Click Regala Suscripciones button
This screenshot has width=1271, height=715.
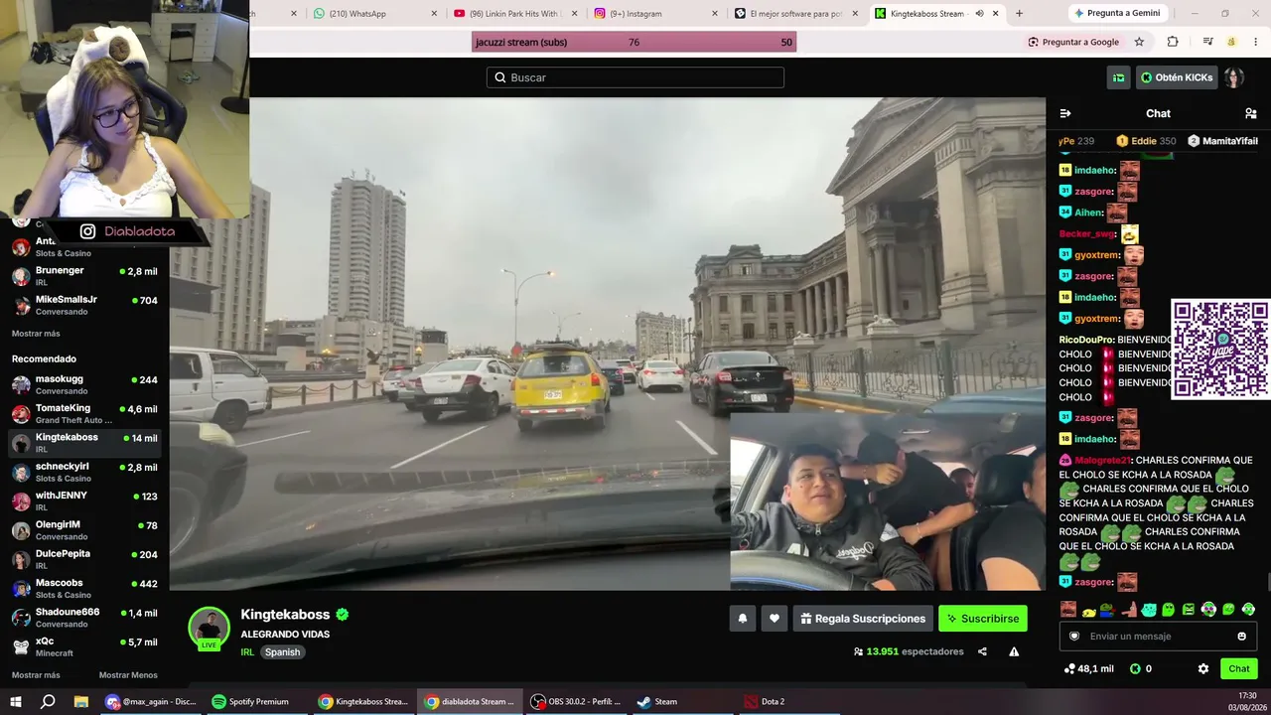(x=863, y=619)
